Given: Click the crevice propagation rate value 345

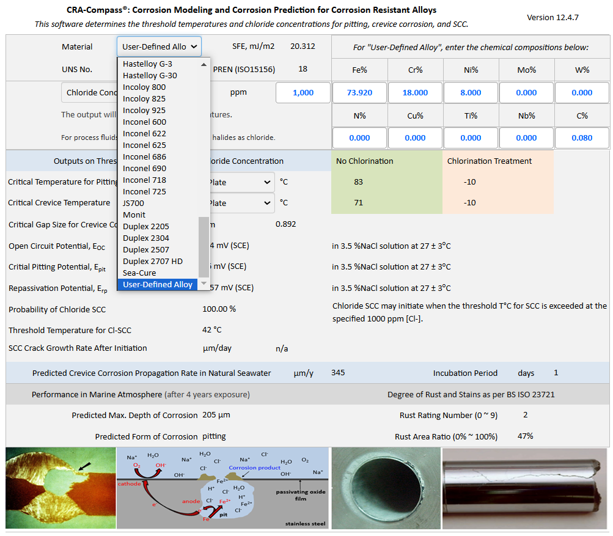Looking at the screenshot, I should point(338,372).
